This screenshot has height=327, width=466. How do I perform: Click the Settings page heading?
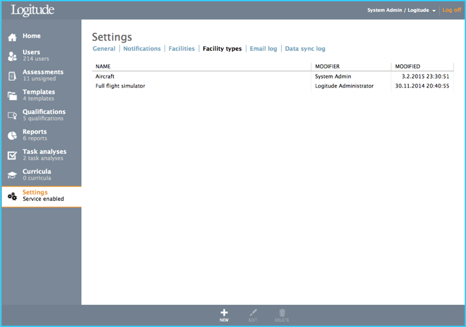pos(112,37)
